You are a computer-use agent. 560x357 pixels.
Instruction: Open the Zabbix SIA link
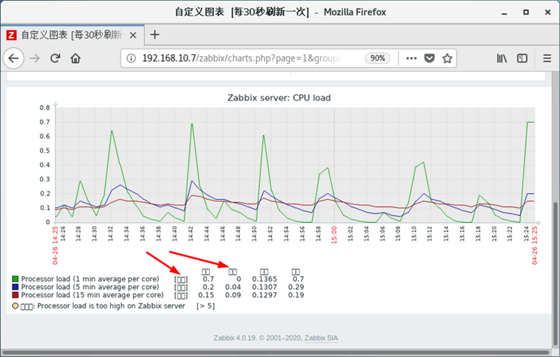(321, 338)
